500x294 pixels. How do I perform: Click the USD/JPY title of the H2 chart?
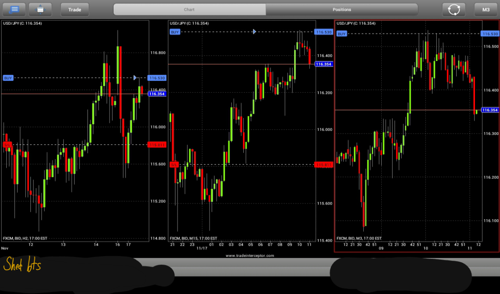pos(22,23)
